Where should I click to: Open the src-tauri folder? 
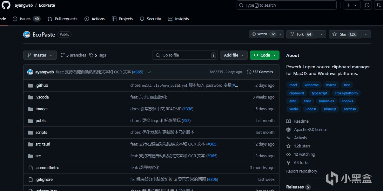(43, 144)
